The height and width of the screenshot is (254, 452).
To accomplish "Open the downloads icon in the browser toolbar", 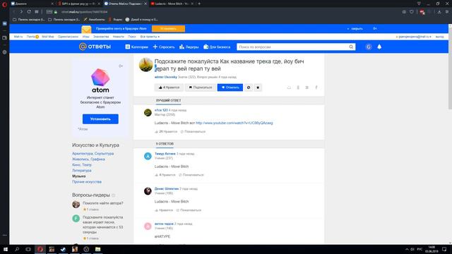I will click(439, 12).
